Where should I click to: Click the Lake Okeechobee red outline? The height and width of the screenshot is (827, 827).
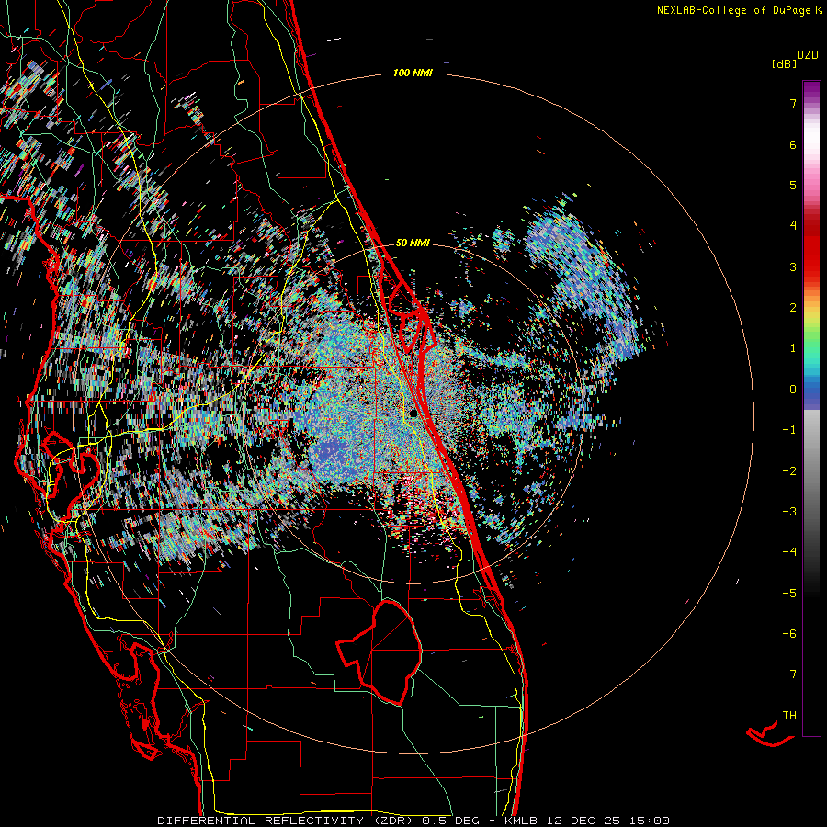click(x=380, y=652)
